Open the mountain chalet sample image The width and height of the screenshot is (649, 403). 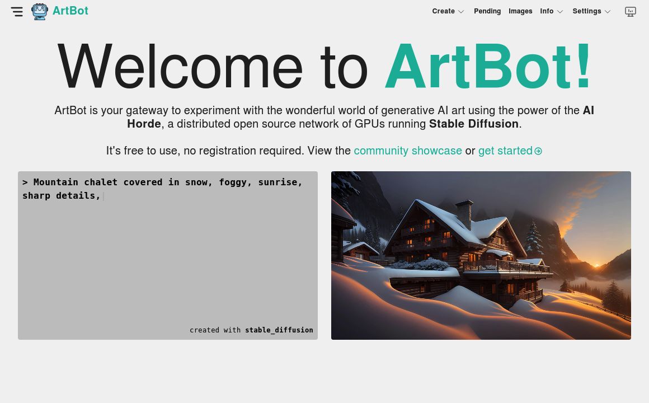481,255
